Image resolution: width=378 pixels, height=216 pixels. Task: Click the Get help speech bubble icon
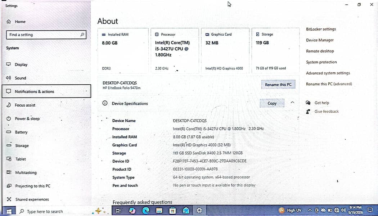click(x=308, y=103)
